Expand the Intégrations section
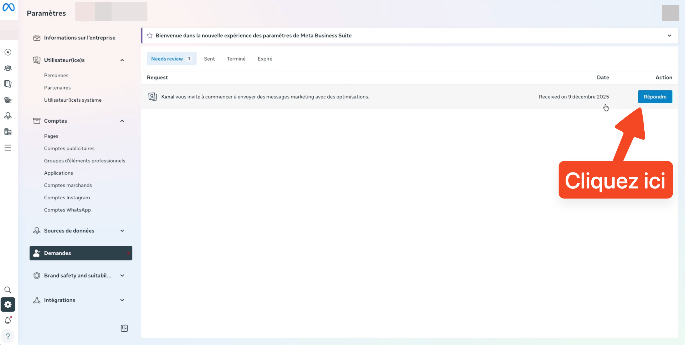 [122, 300]
